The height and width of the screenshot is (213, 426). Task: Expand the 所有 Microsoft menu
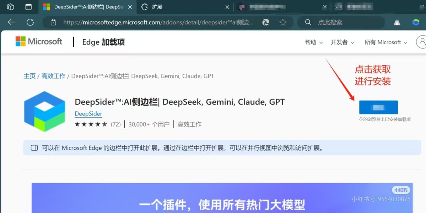[386, 42]
